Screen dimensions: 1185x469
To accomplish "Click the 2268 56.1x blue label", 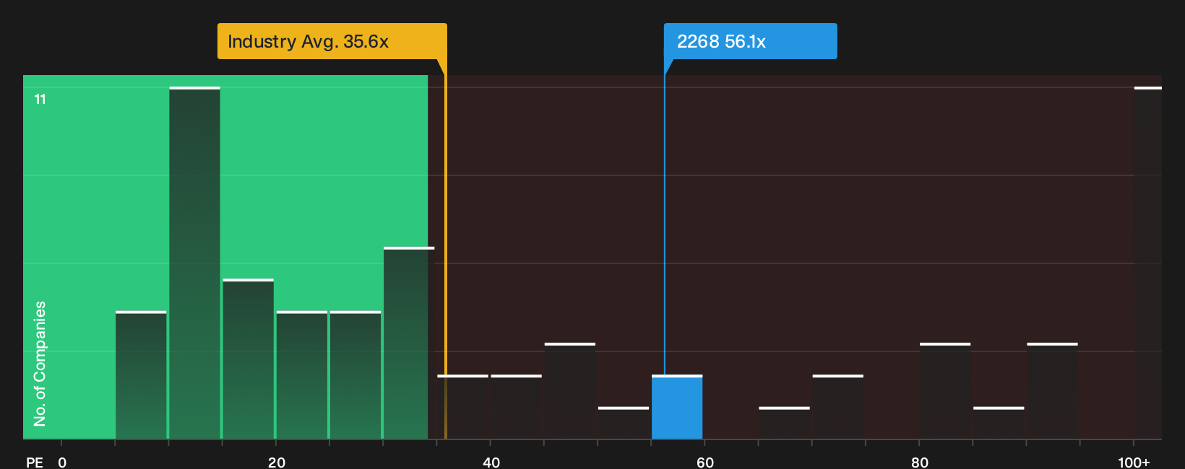I will 750,41.
